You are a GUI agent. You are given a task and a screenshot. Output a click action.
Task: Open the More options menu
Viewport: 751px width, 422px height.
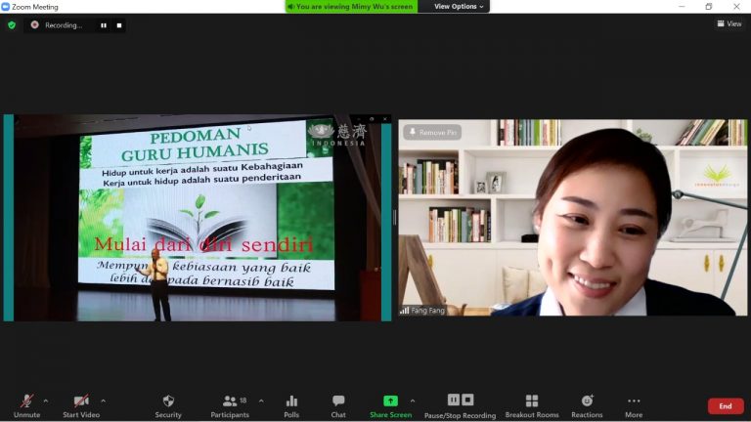(634, 404)
